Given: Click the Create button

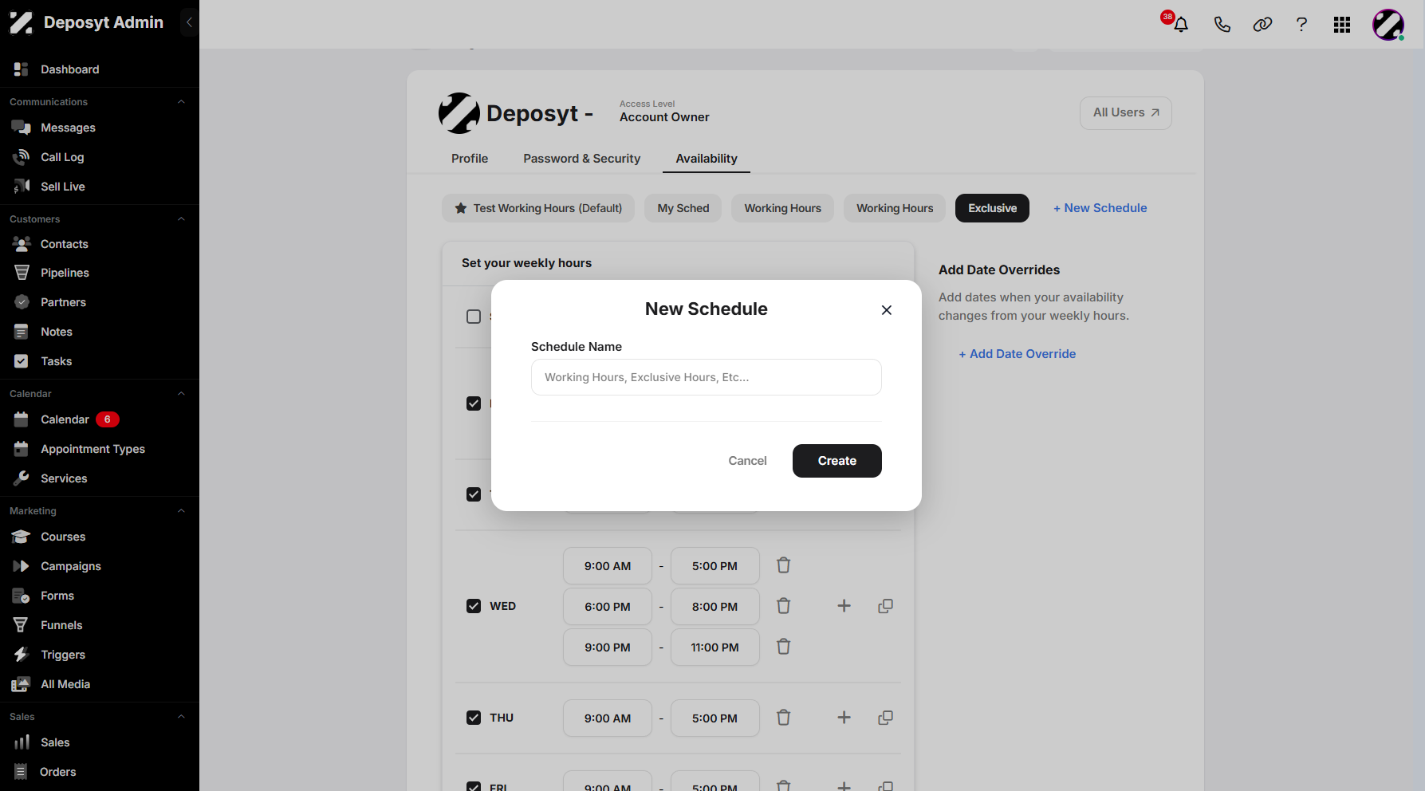Looking at the screenshot, I should point(837,461).
